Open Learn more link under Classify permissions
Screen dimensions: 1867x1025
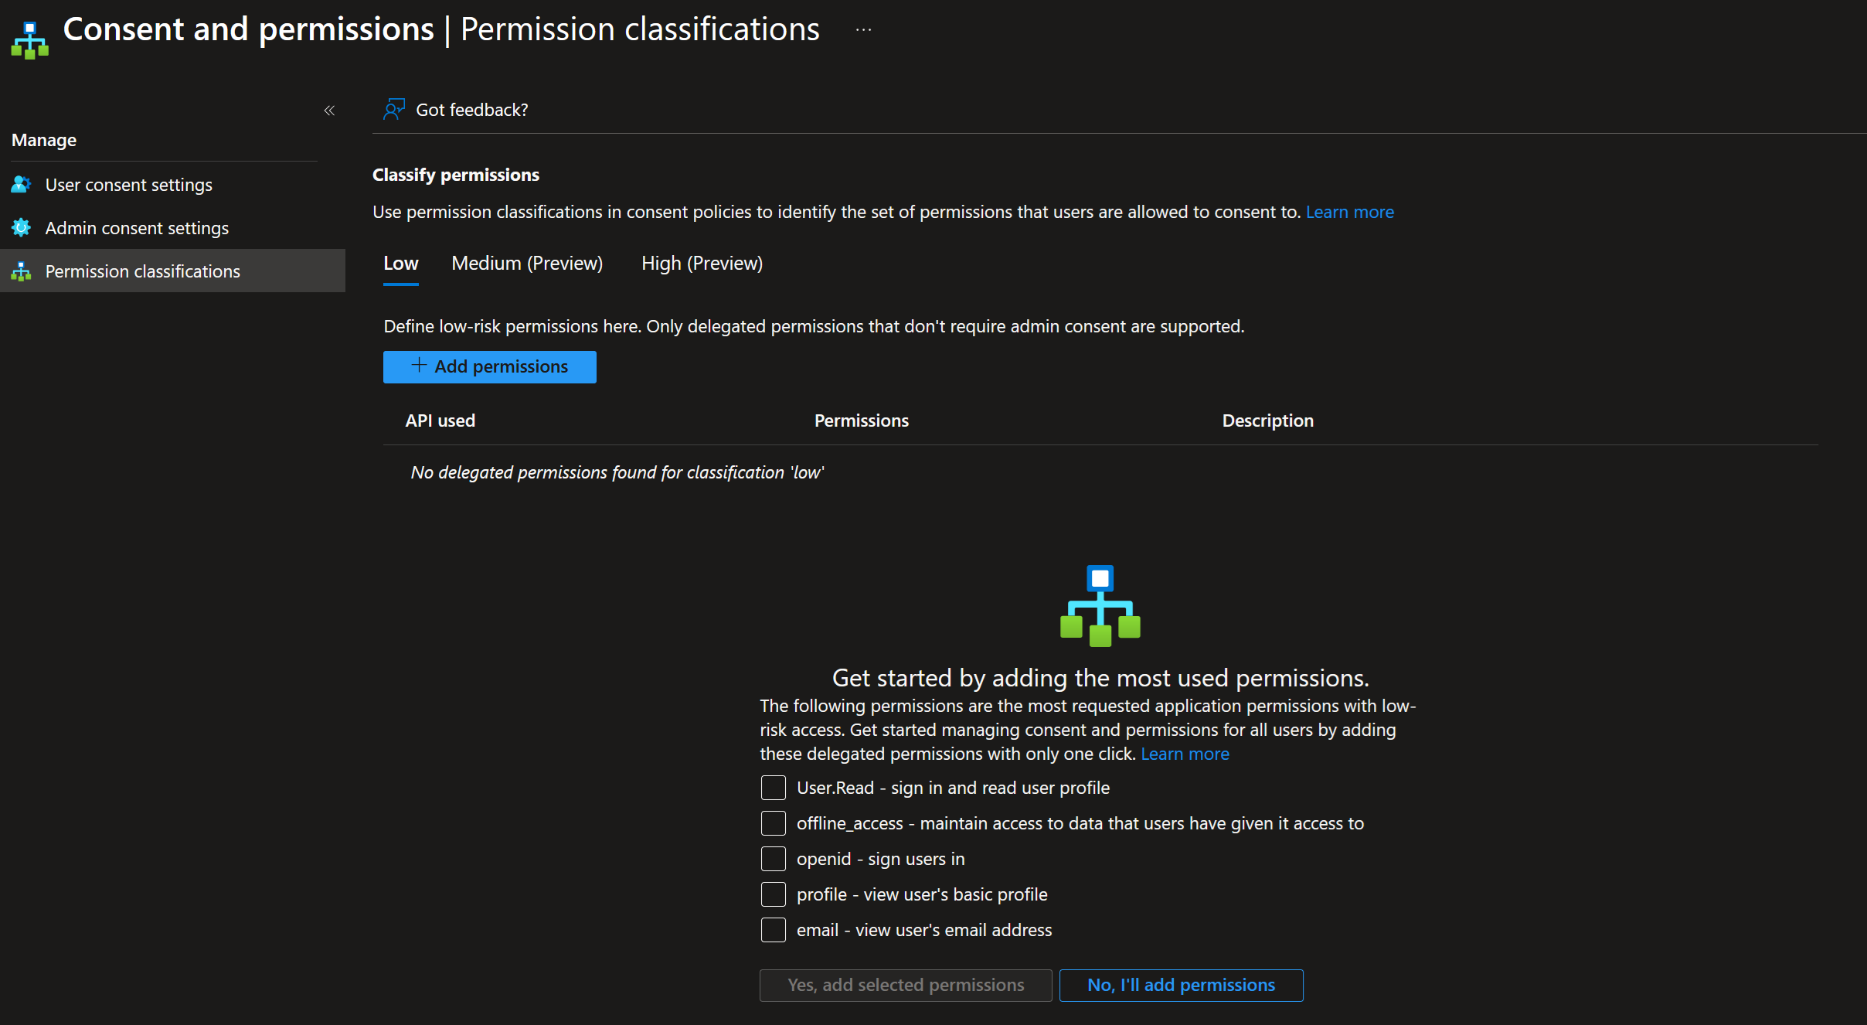(x=1350, y=212)
